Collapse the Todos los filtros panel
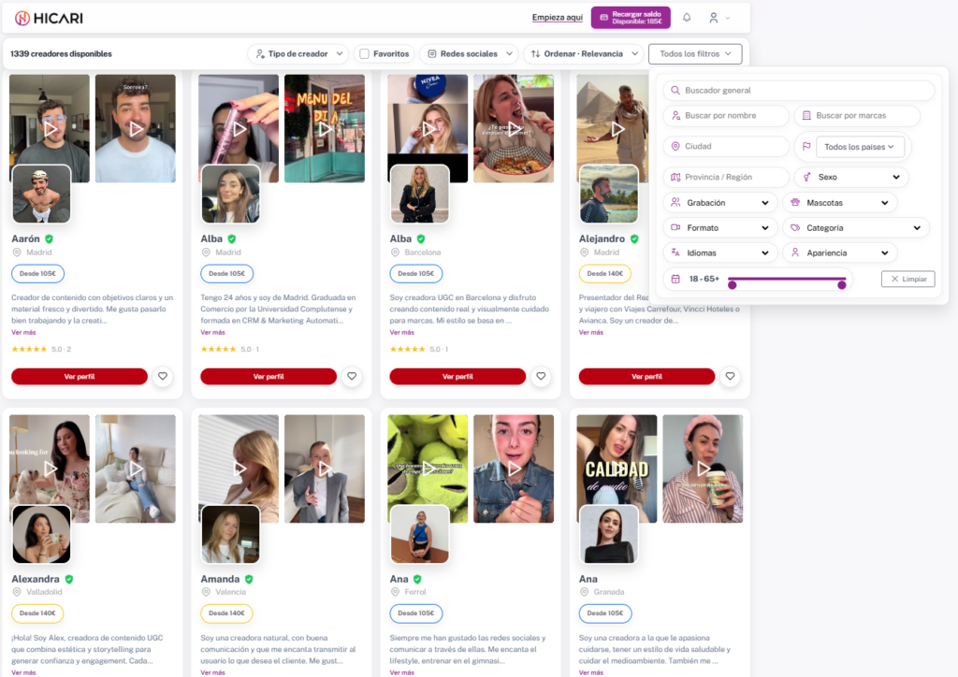 point(695,53)
